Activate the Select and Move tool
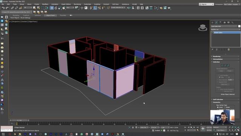This screenshot has width=241, height=136. (x=52, y=8)
